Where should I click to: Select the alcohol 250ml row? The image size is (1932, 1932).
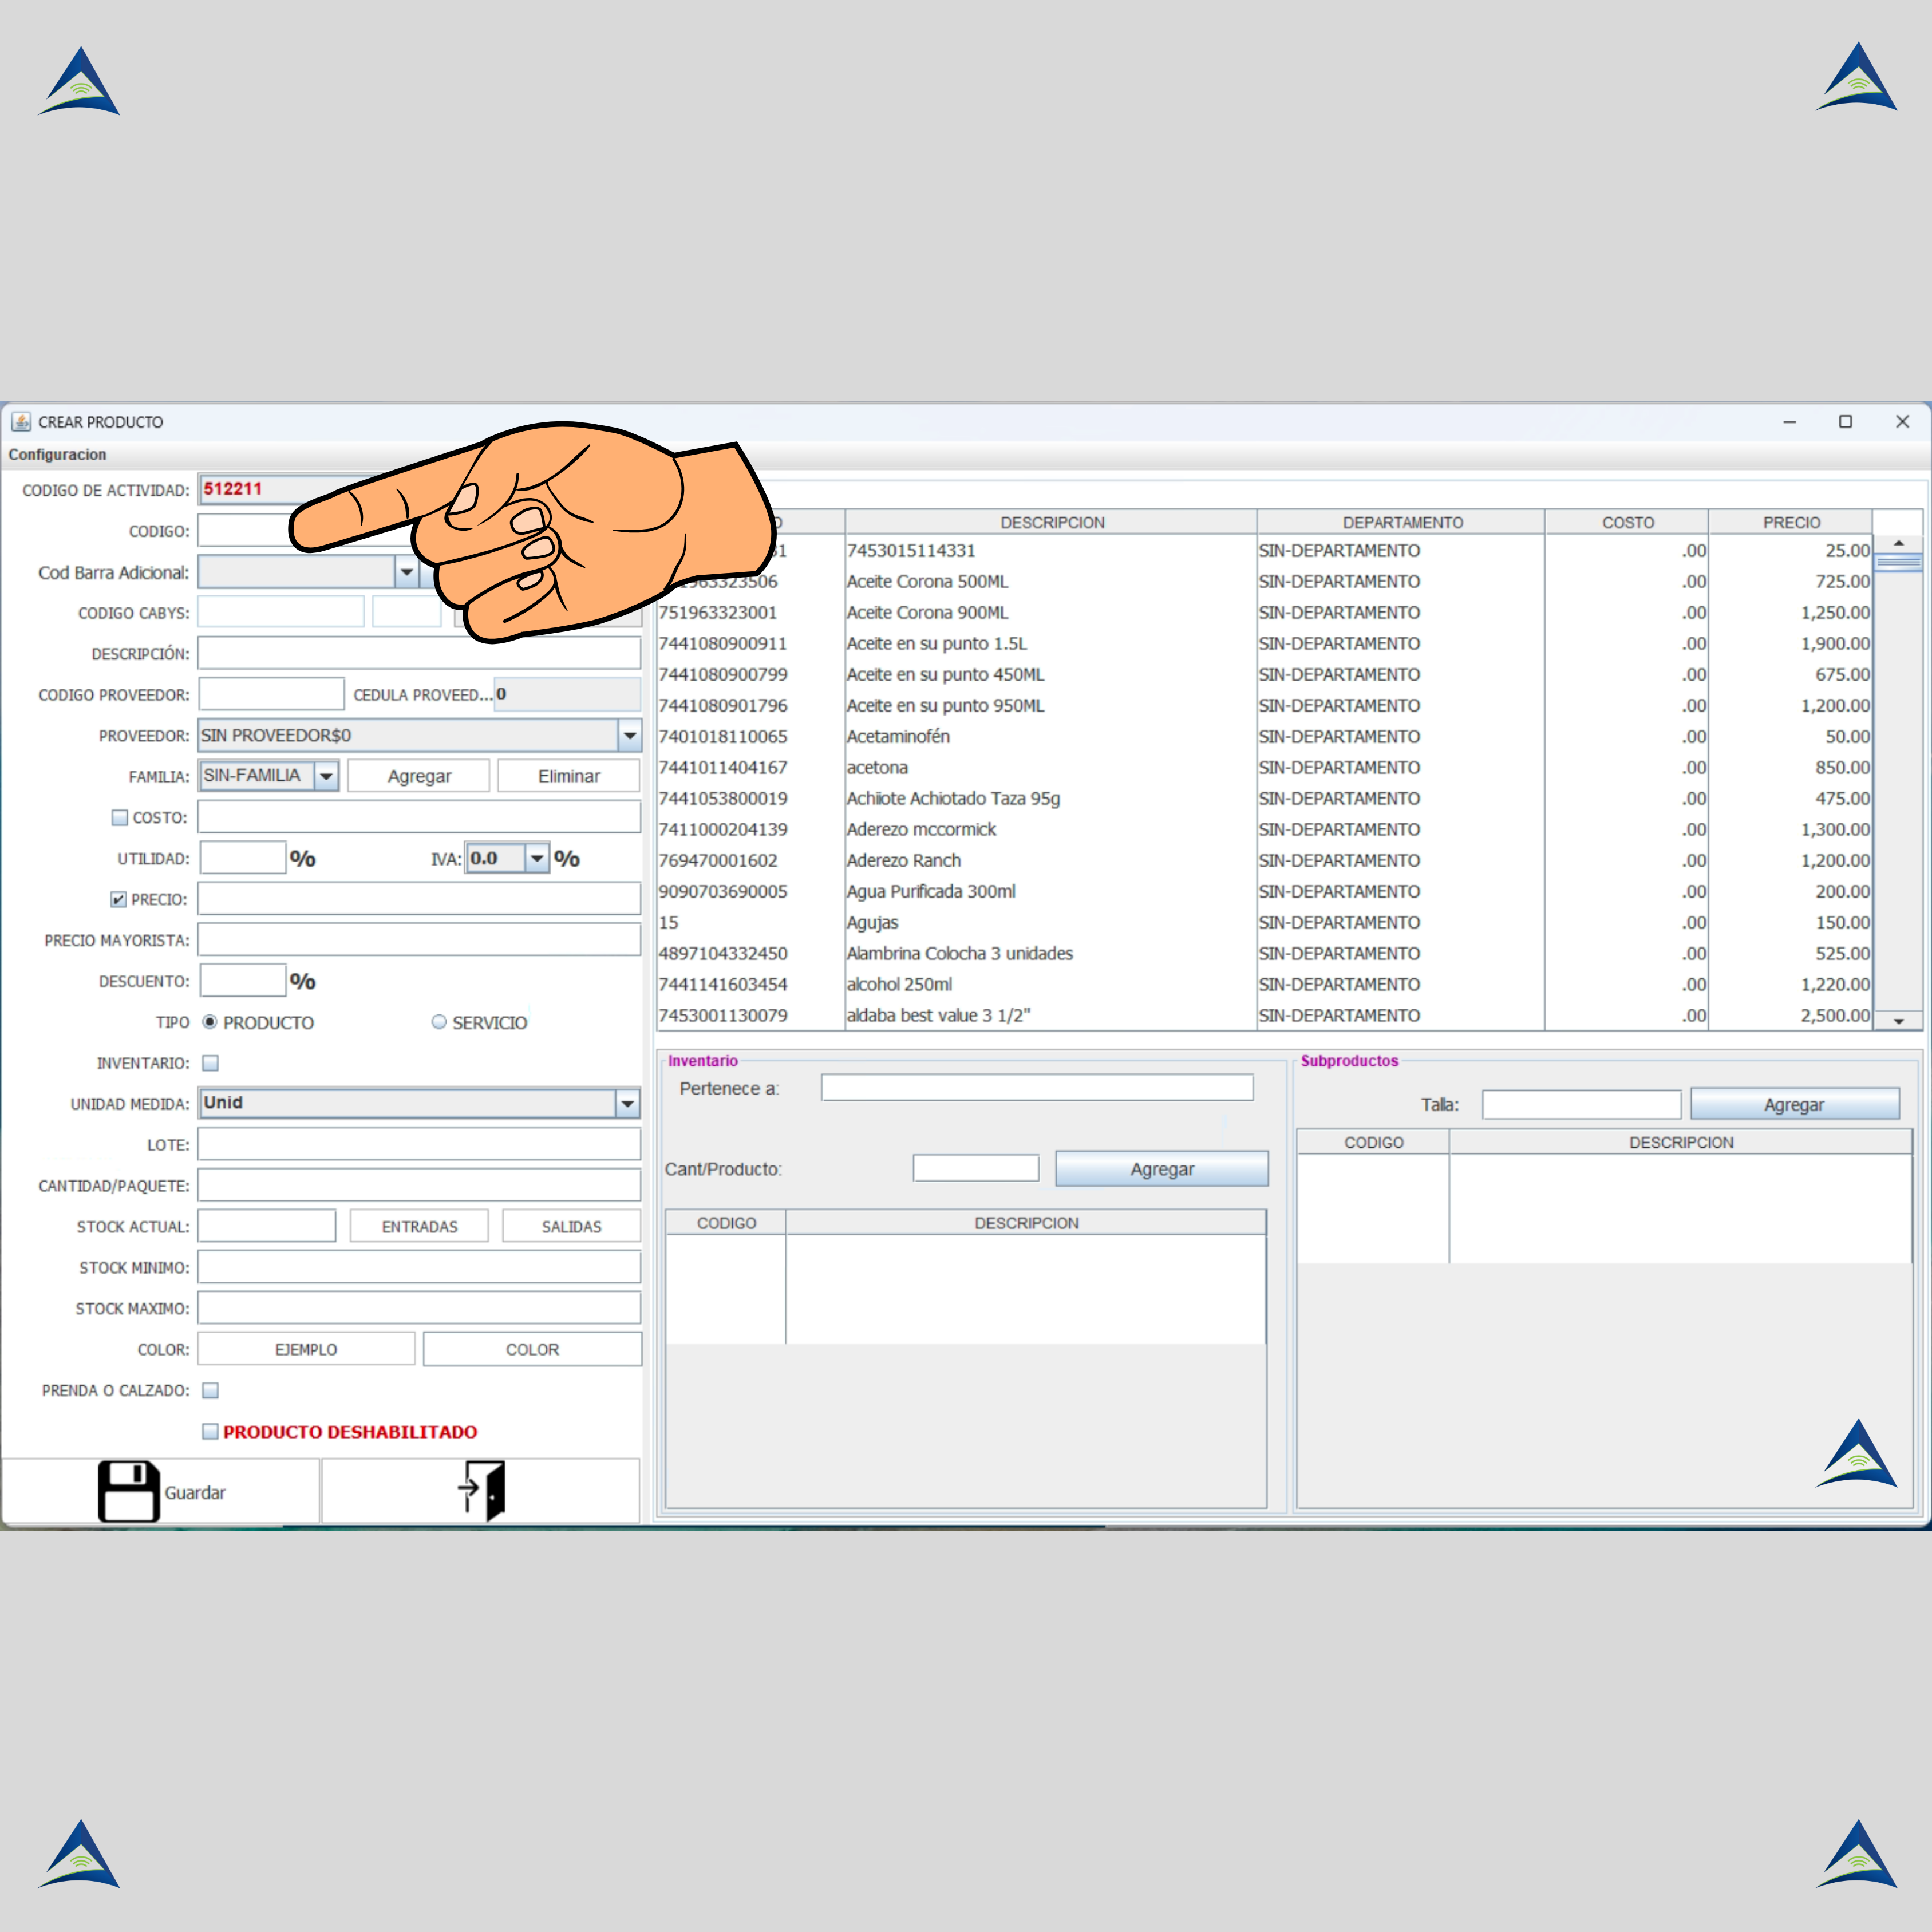[1264, 984]
